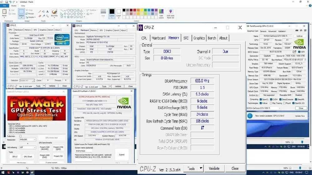Switch to the Bench tab in front CPU-Z
Viewport: 312px width, 175px height.
(212, 38)
